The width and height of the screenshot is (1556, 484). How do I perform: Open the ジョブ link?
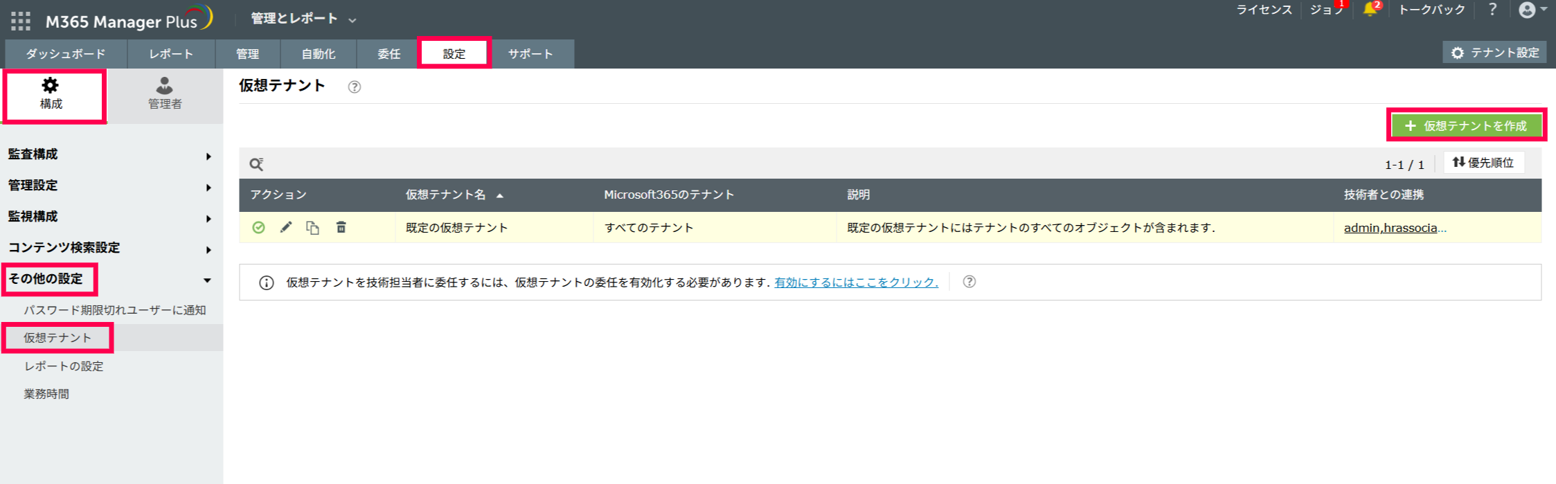click(1325, 10)
